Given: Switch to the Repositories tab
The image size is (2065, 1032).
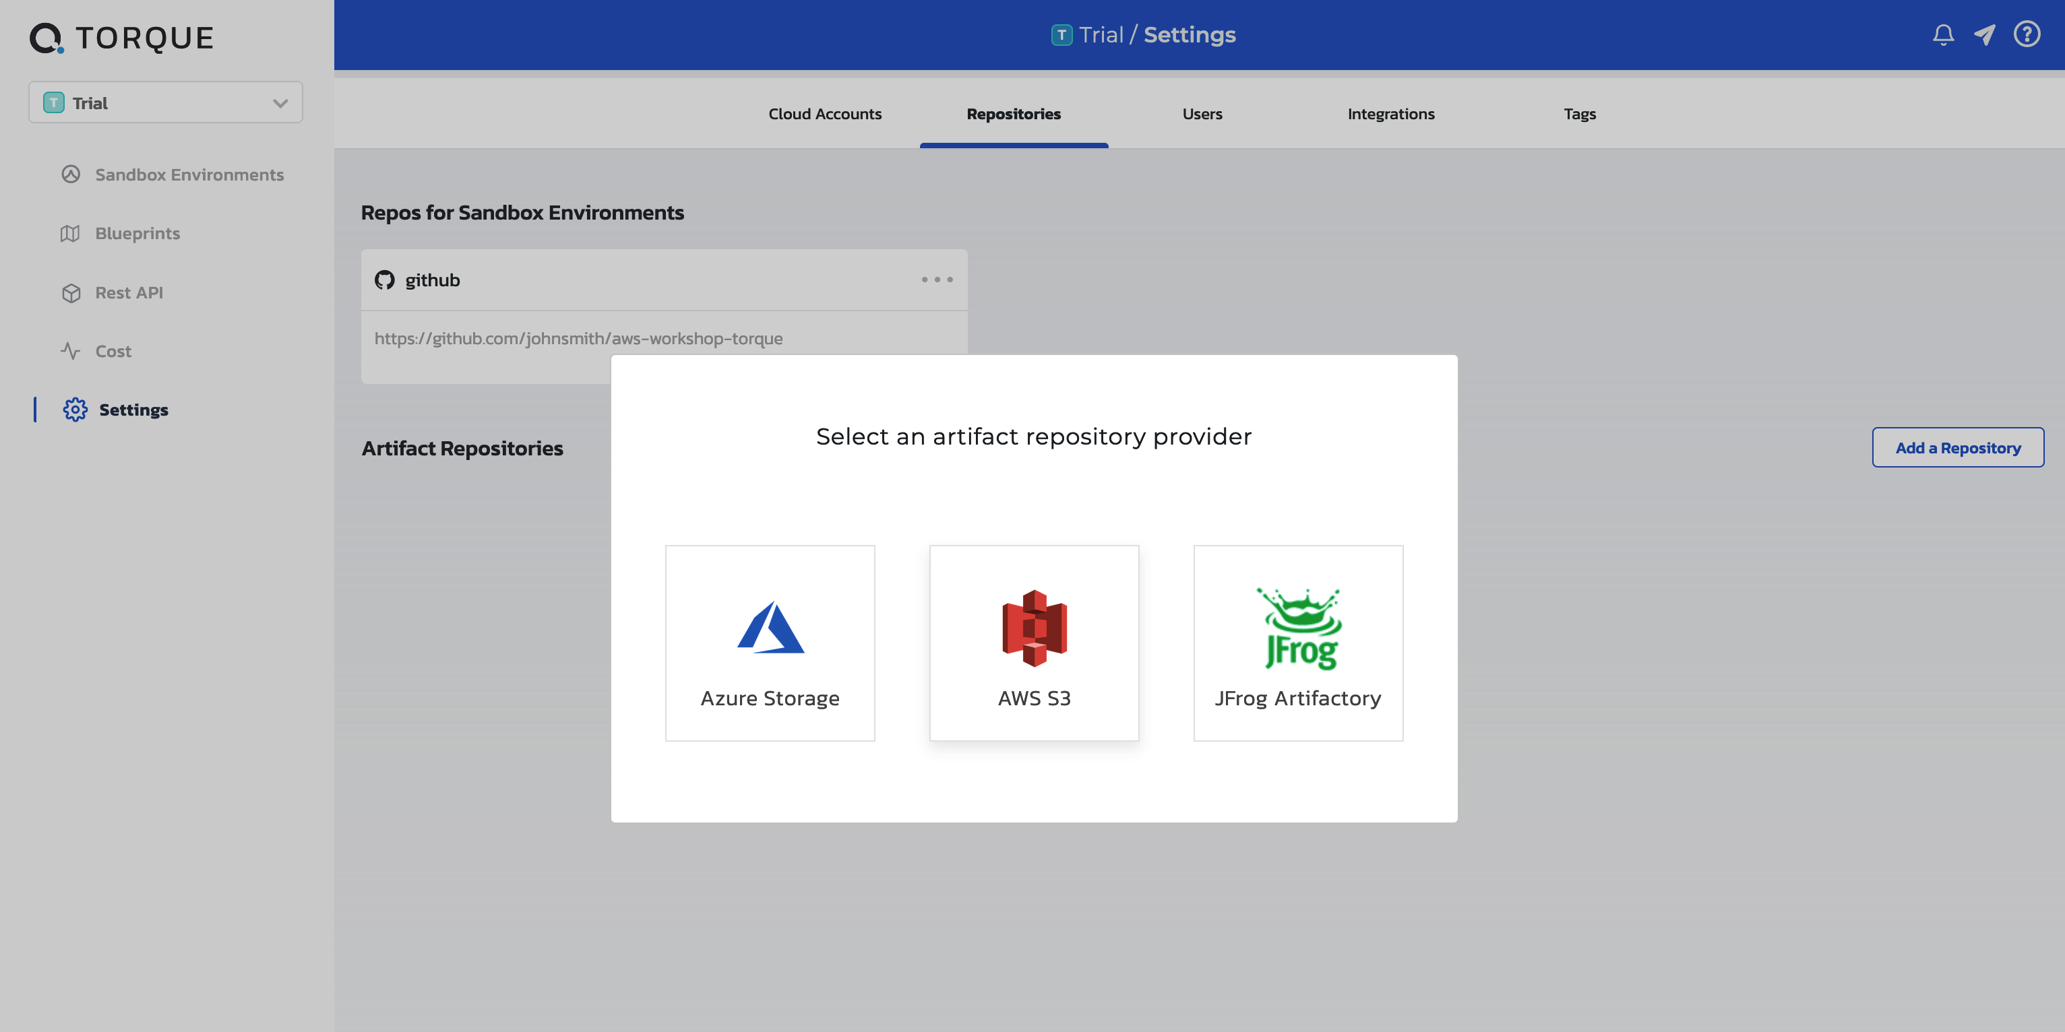Looking at the screenshot, I should (1013, 114).
